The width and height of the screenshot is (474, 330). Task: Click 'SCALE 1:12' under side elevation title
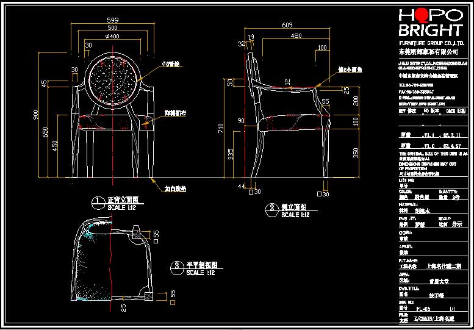[295, 215]
